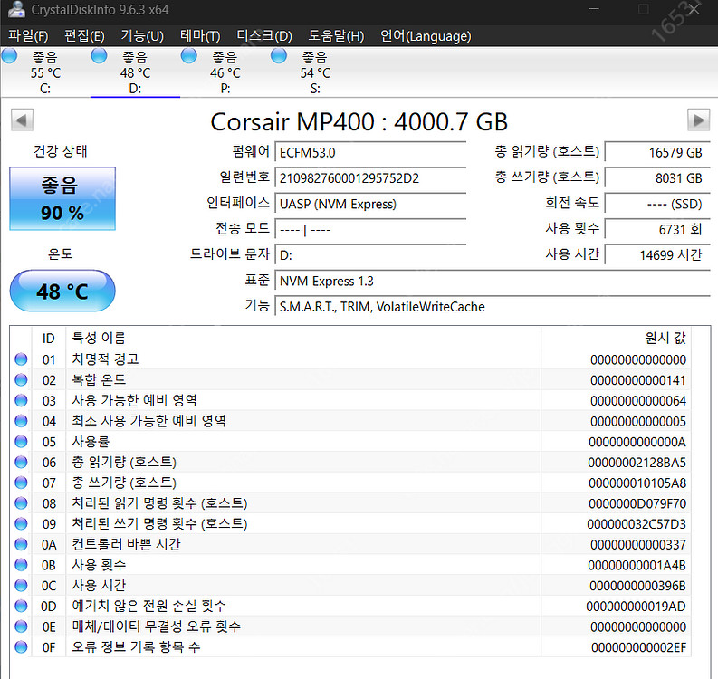Open the 기능(U) menu
The image size is (718, 679).
pyautogui.click(x=142, y=35)
